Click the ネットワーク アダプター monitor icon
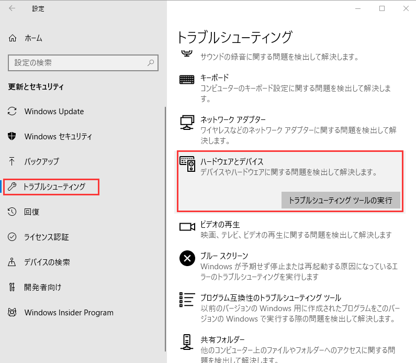The height and width of the screenshot is (363, 416). pos(187,122)
